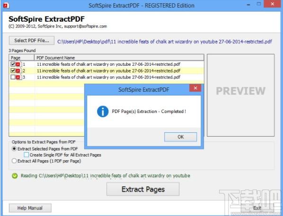Click the PDF icon for page 3

pos(18,77)
